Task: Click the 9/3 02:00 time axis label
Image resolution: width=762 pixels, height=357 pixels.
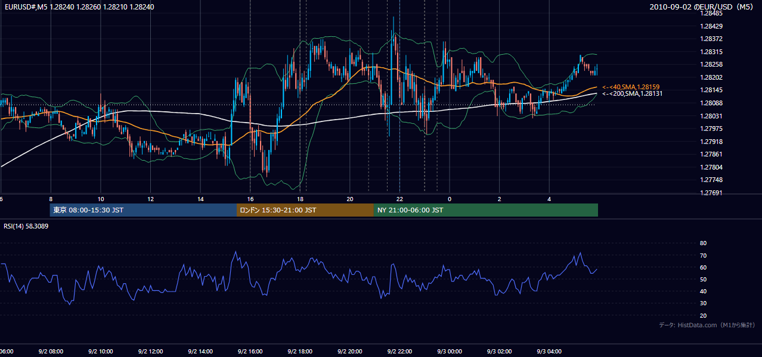Action: [x=500, y=352]
